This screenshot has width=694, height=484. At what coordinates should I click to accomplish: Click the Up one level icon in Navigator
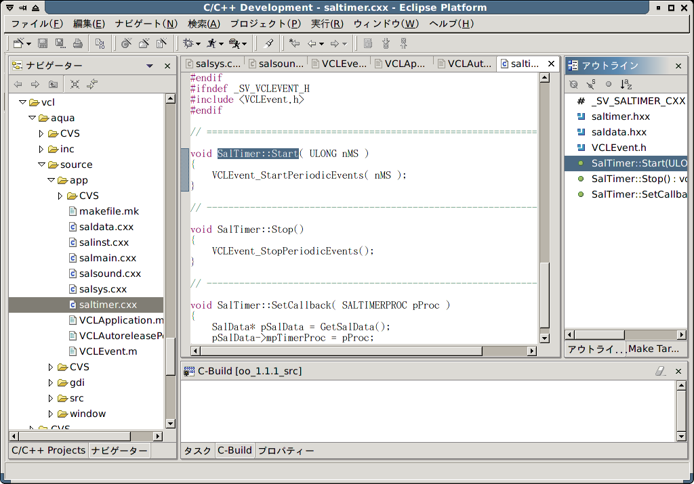click(53, 85)
